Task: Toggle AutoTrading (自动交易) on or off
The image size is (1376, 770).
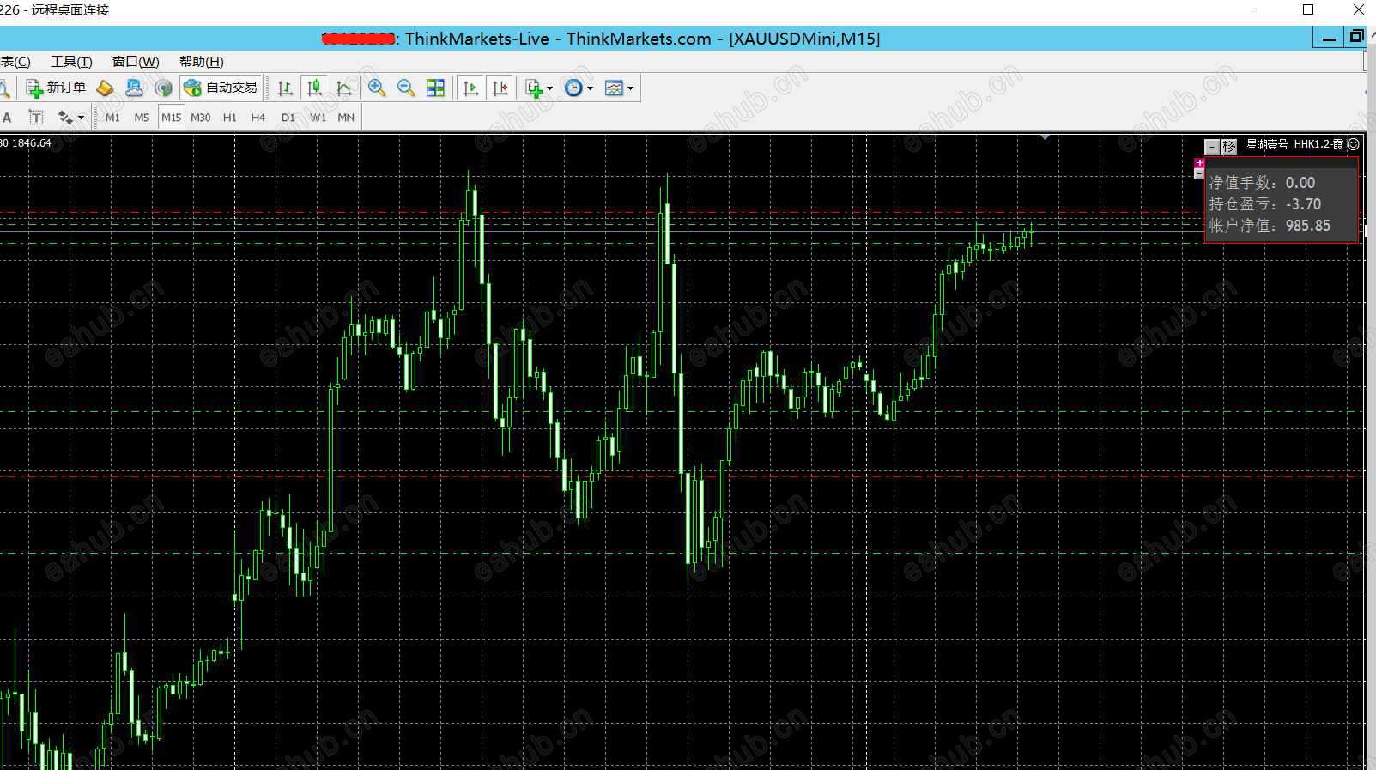Action: [221, 88]
